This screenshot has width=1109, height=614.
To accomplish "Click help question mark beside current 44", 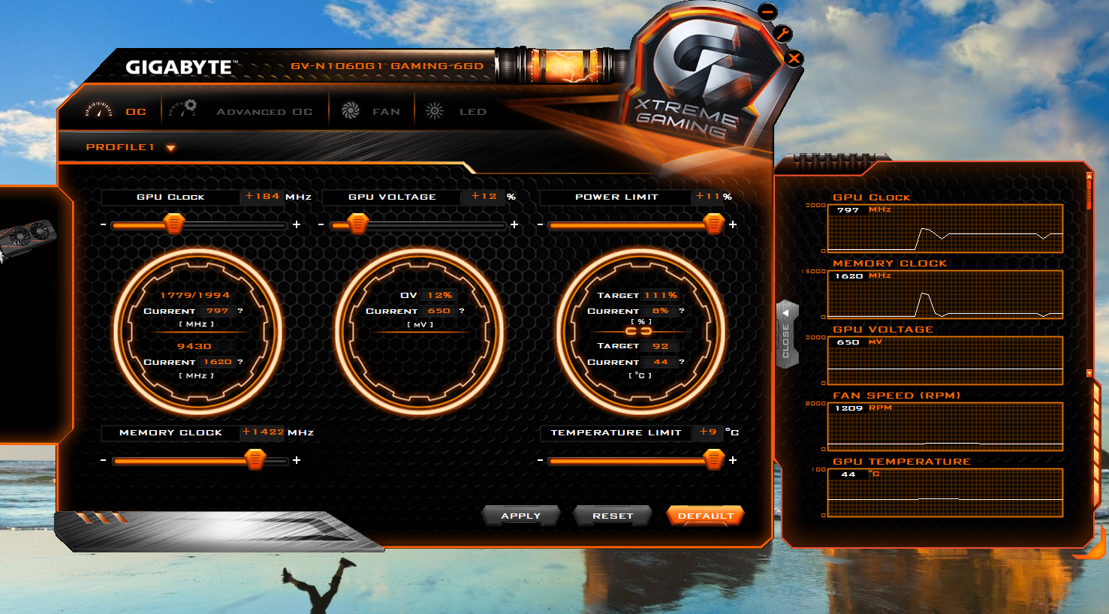I will coord(682,362).
